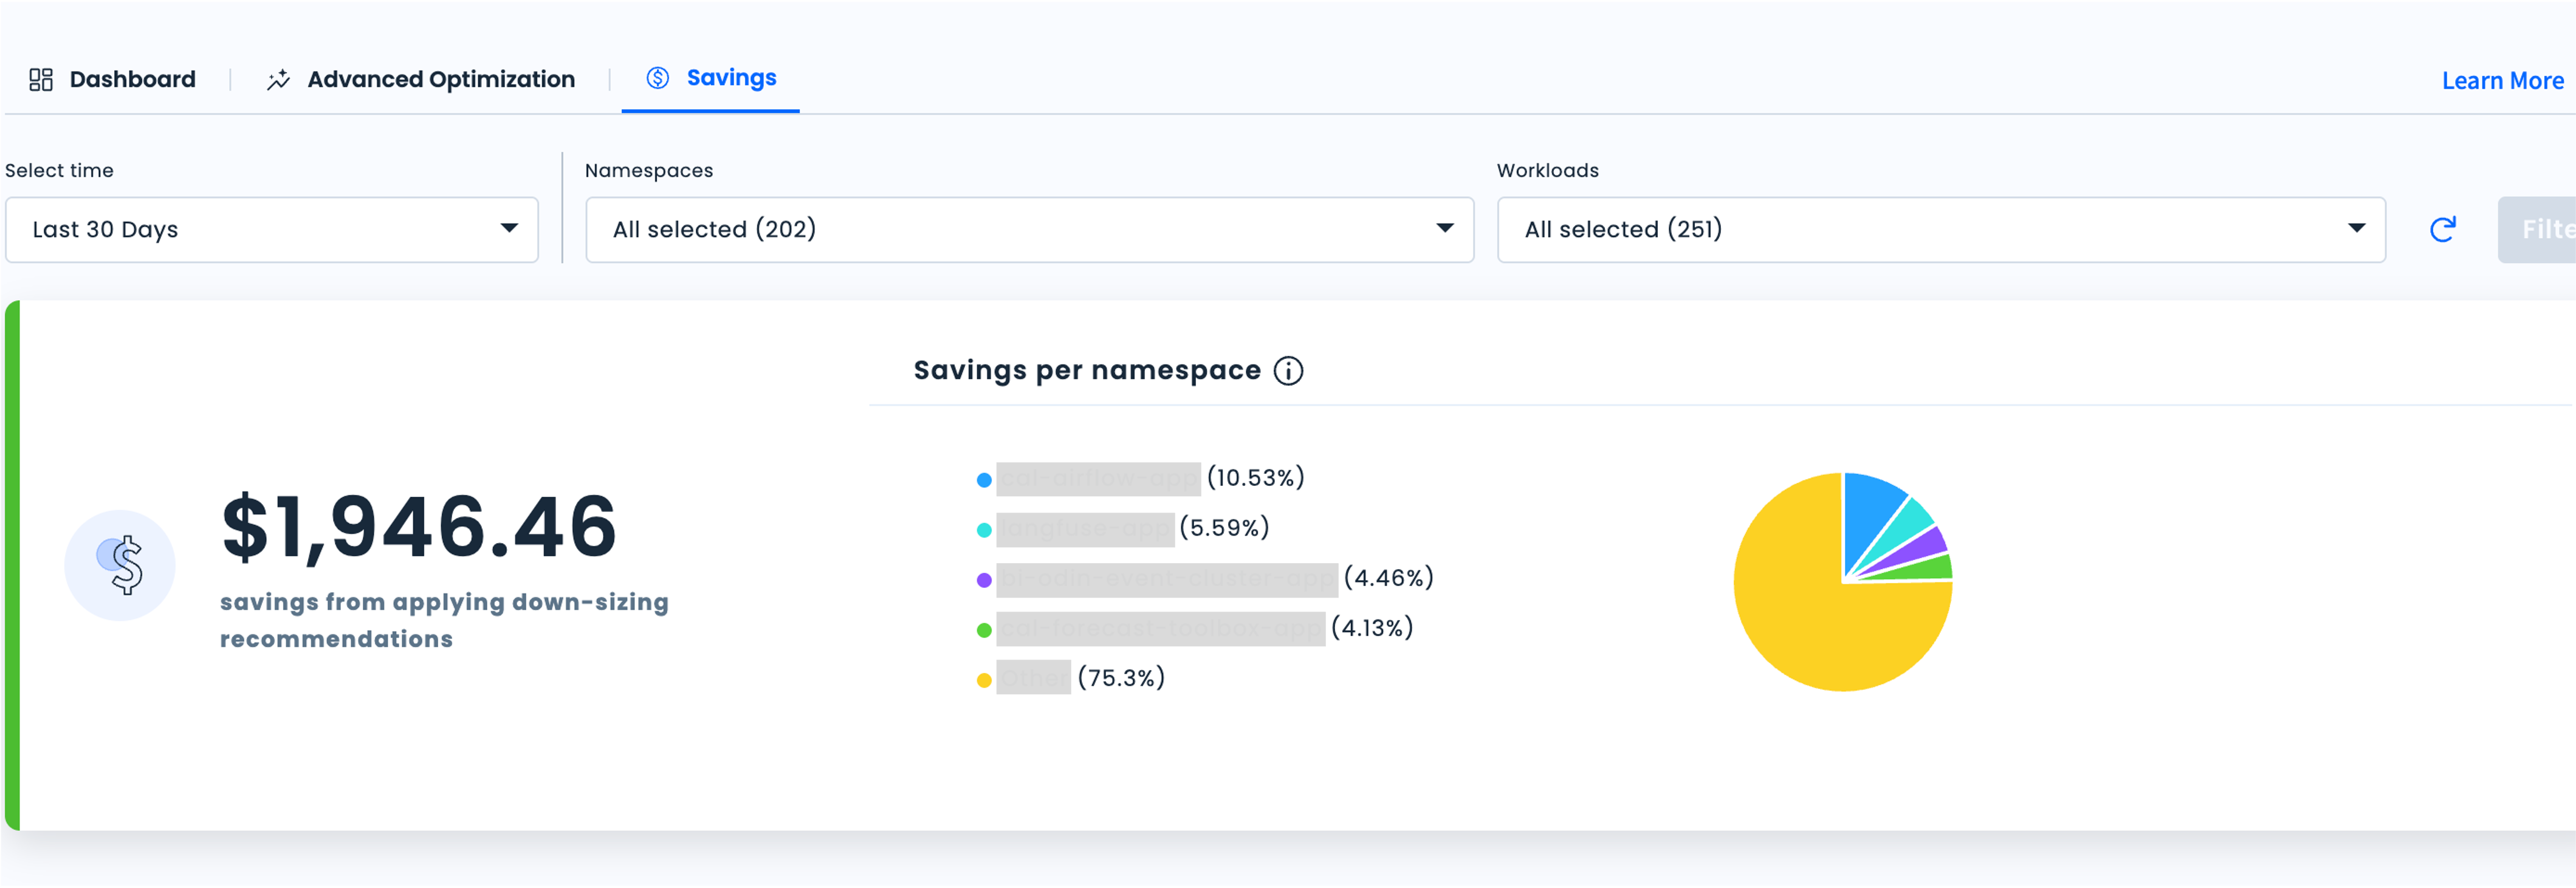Viewport: 2576px width, 888px height.
Task: Click the blue legend dot for 10.53%
Action: coord(984,480)
